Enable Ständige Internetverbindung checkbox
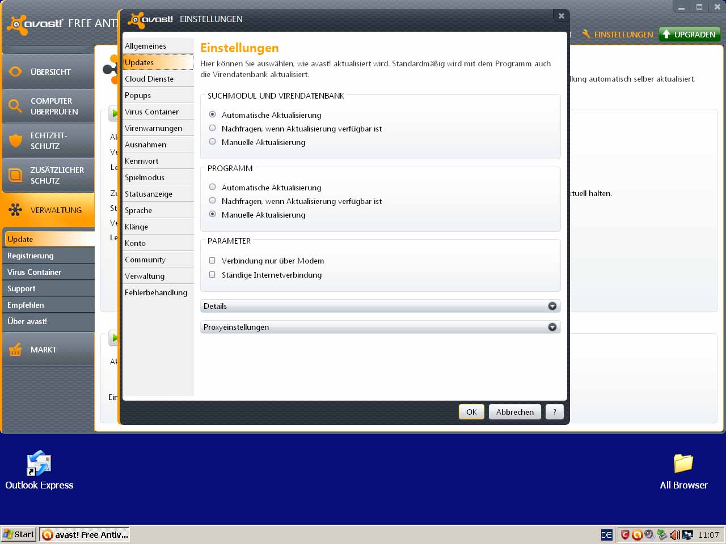726x544 pixels. point(212,275)
